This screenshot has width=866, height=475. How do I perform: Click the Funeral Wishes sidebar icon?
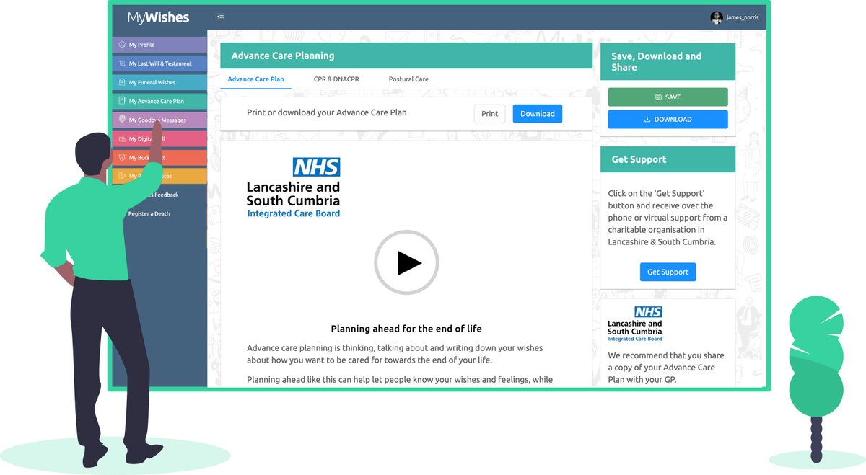[122, 82]
